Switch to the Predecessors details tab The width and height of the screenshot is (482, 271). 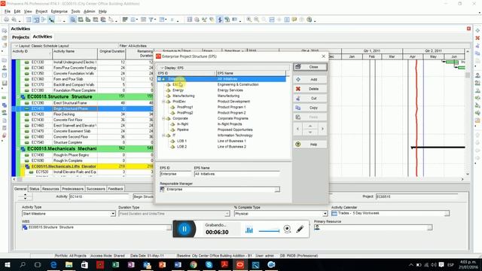[72, 189]
